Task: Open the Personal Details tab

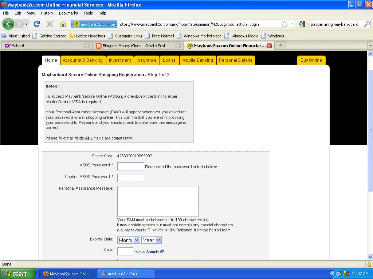Action: coord(236,60)
